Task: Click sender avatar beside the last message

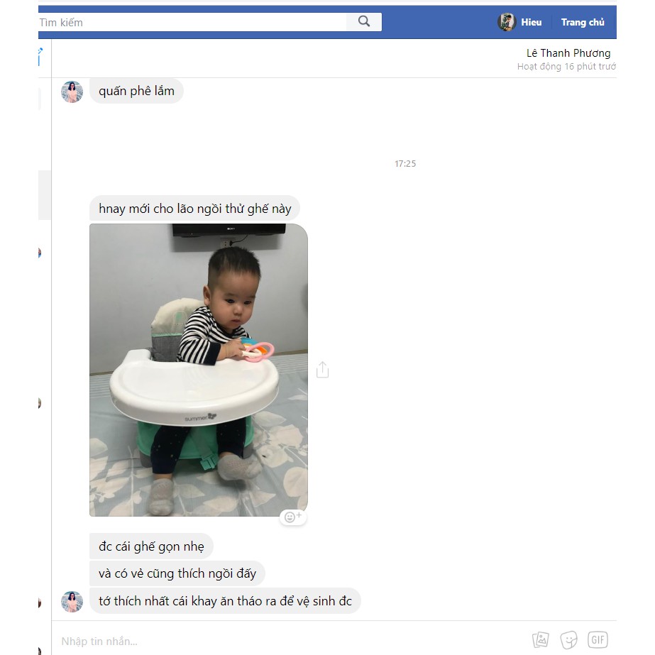Action: coord(72,602)
